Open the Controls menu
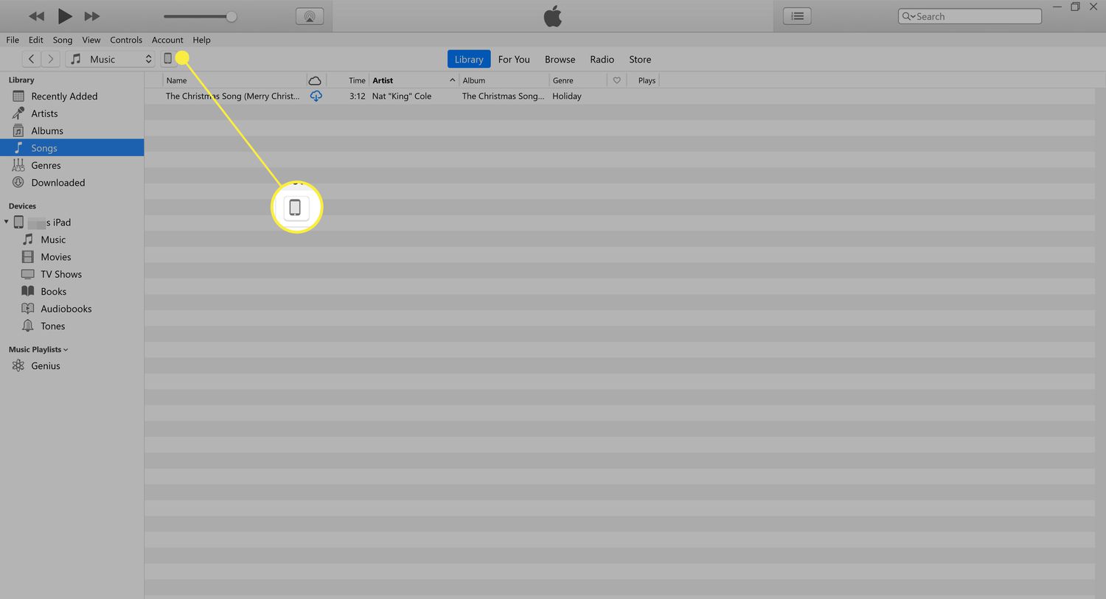Image resolution: width=1106 pixels, height=599 pixels. coord(126,40)
